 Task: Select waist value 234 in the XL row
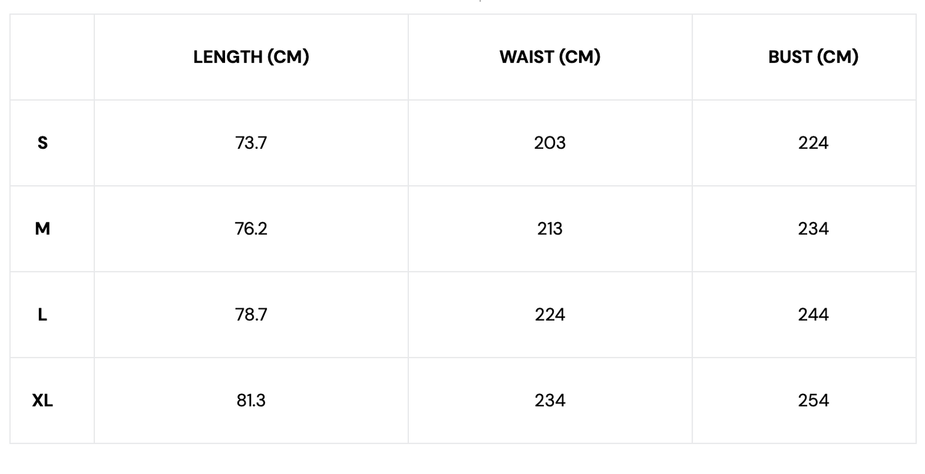click(x=549, y=401)
